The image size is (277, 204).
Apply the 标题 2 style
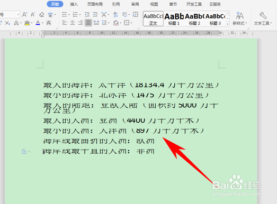click(194, 18)
